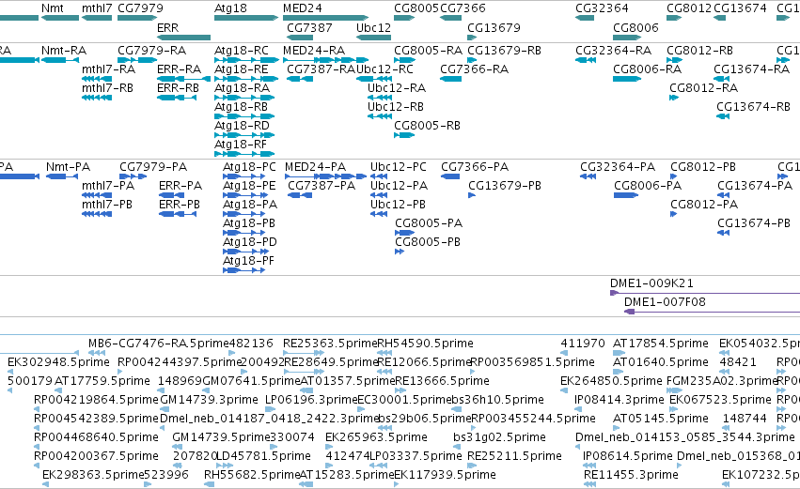This screenshot has width=800, height=489.
Task: Select transcript label CG8005-RA
Action: [428, 51]
